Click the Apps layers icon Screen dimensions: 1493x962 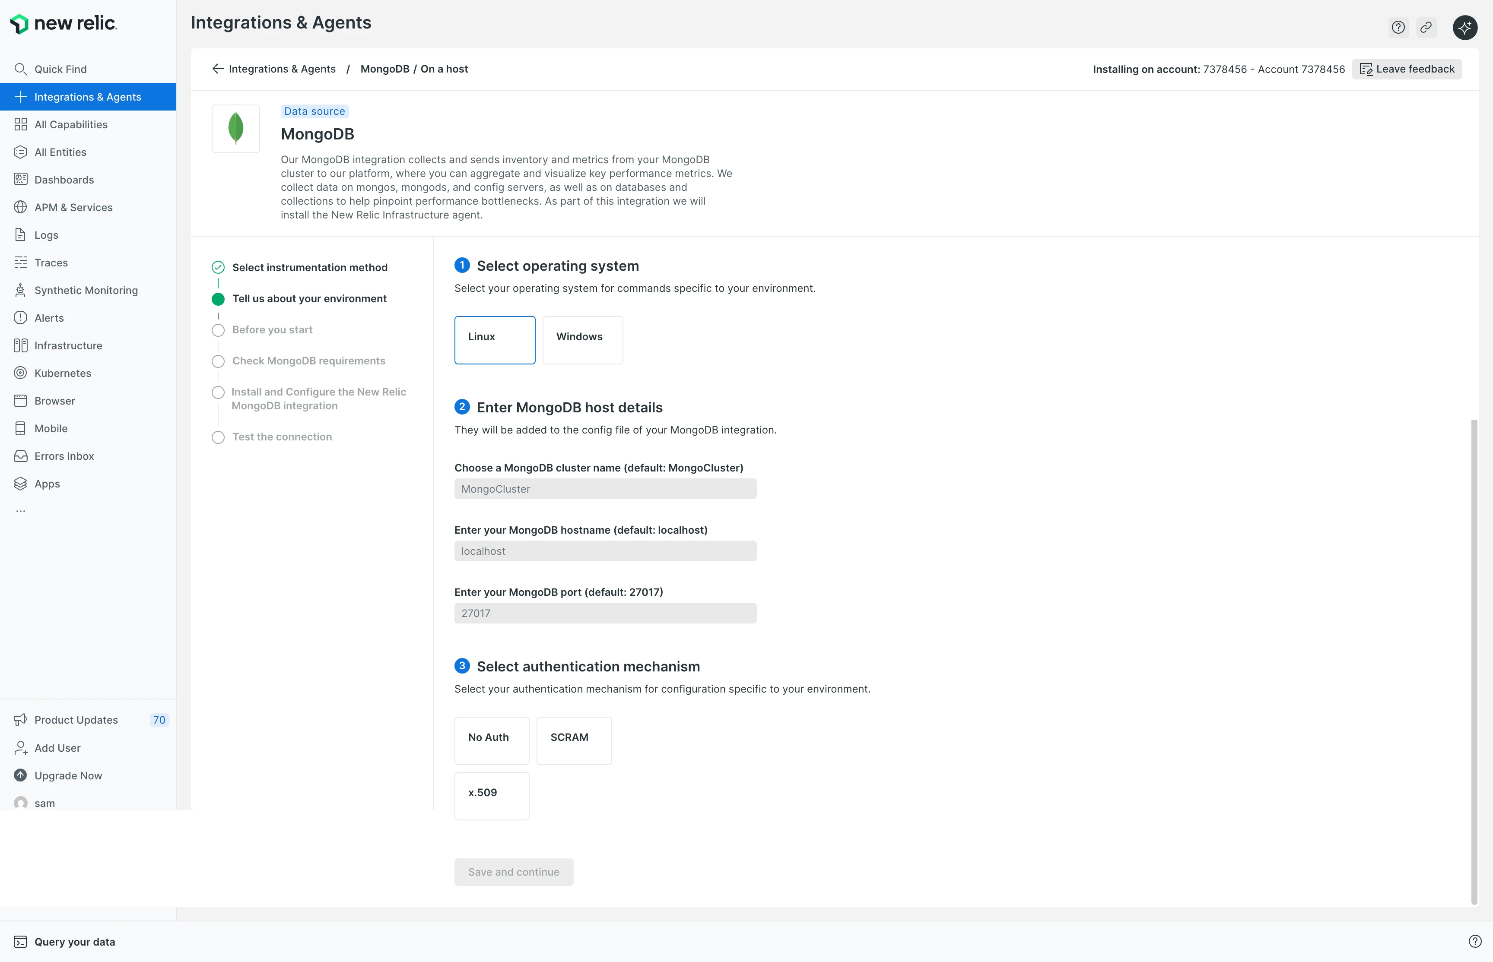(x=21, y=484)
